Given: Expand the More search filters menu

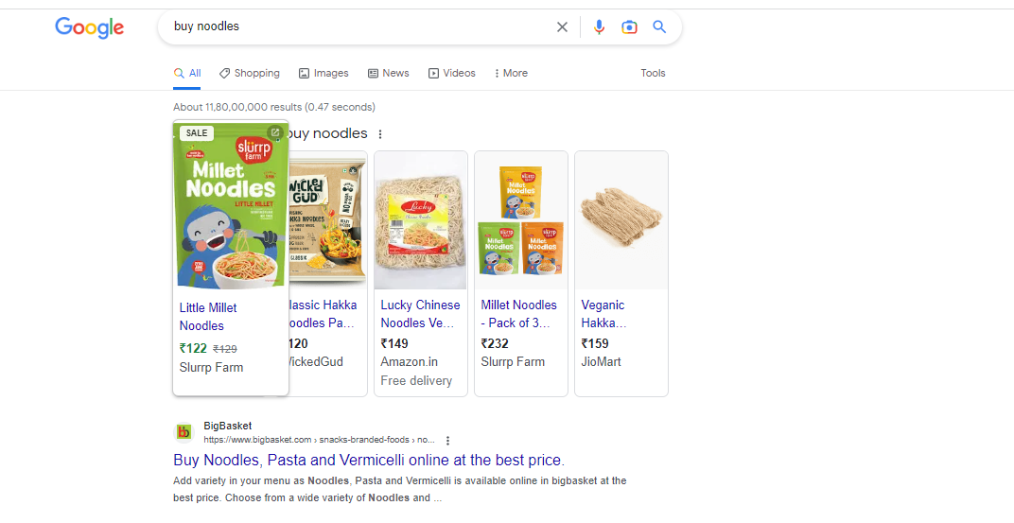Looking at the screenshot, I should point(511,73).
